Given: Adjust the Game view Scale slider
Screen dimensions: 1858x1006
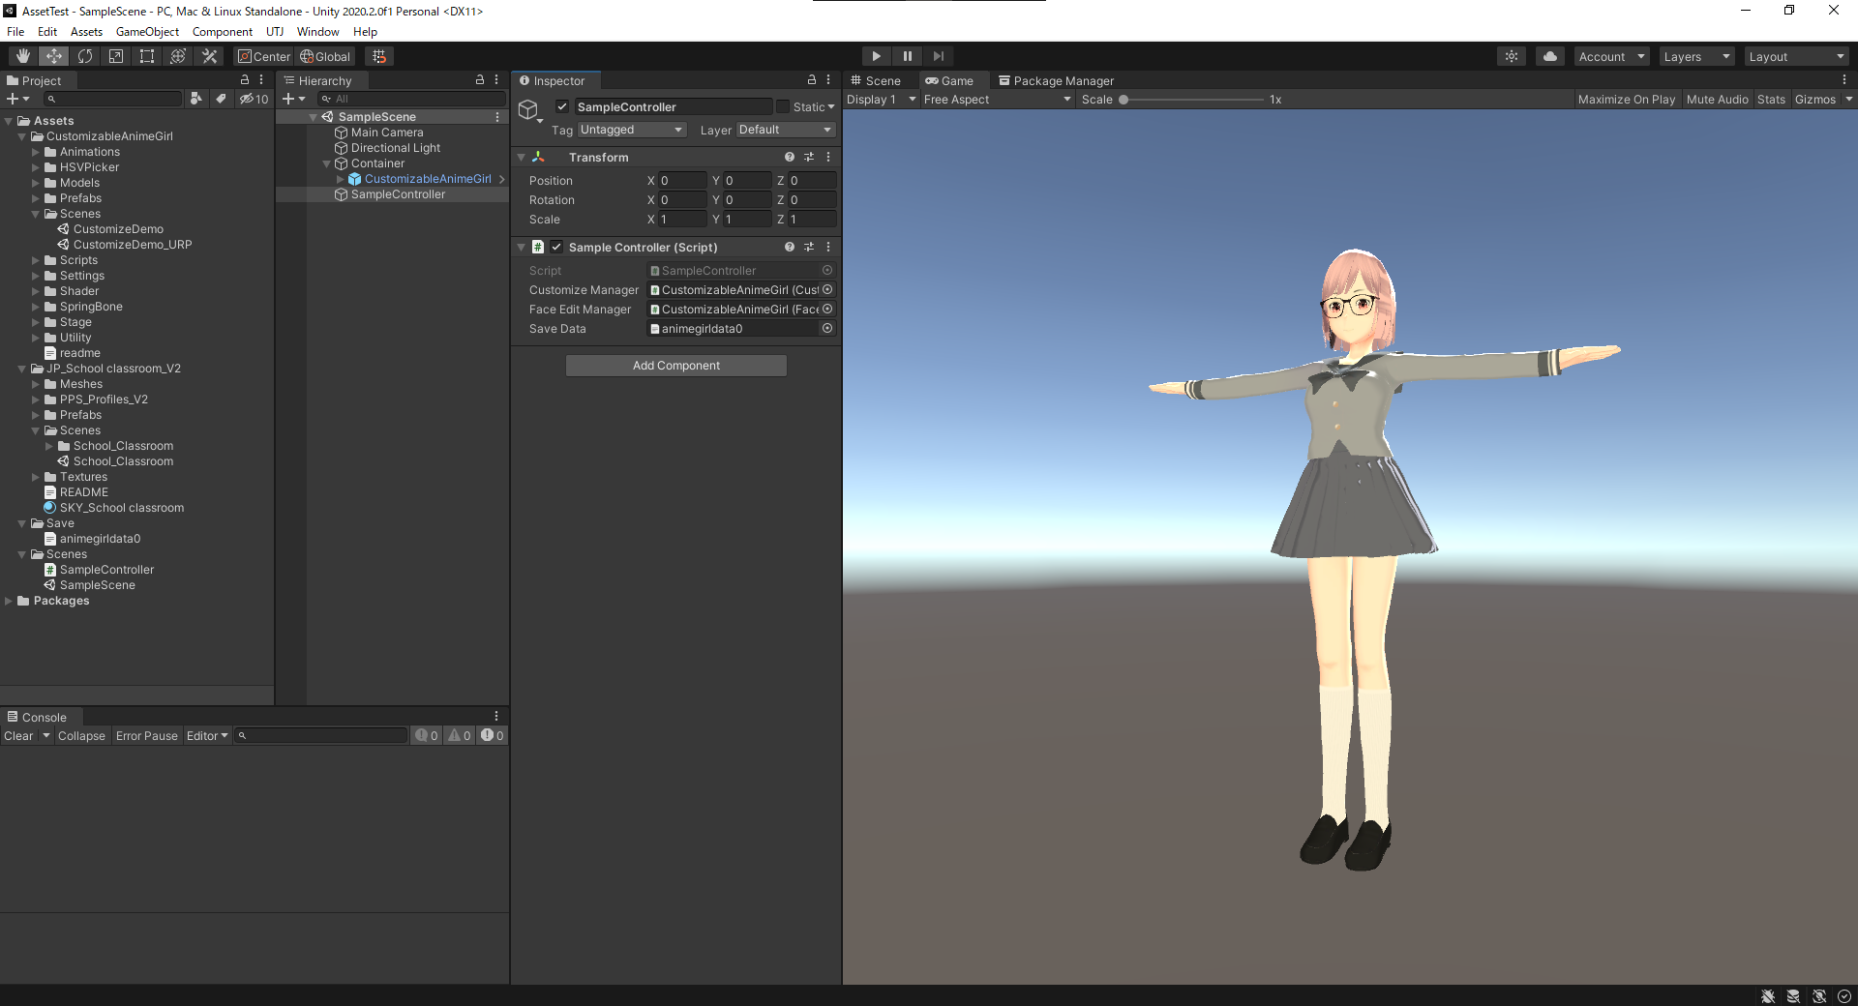Looking at the screenshot, I should (x=1191, y=99).
